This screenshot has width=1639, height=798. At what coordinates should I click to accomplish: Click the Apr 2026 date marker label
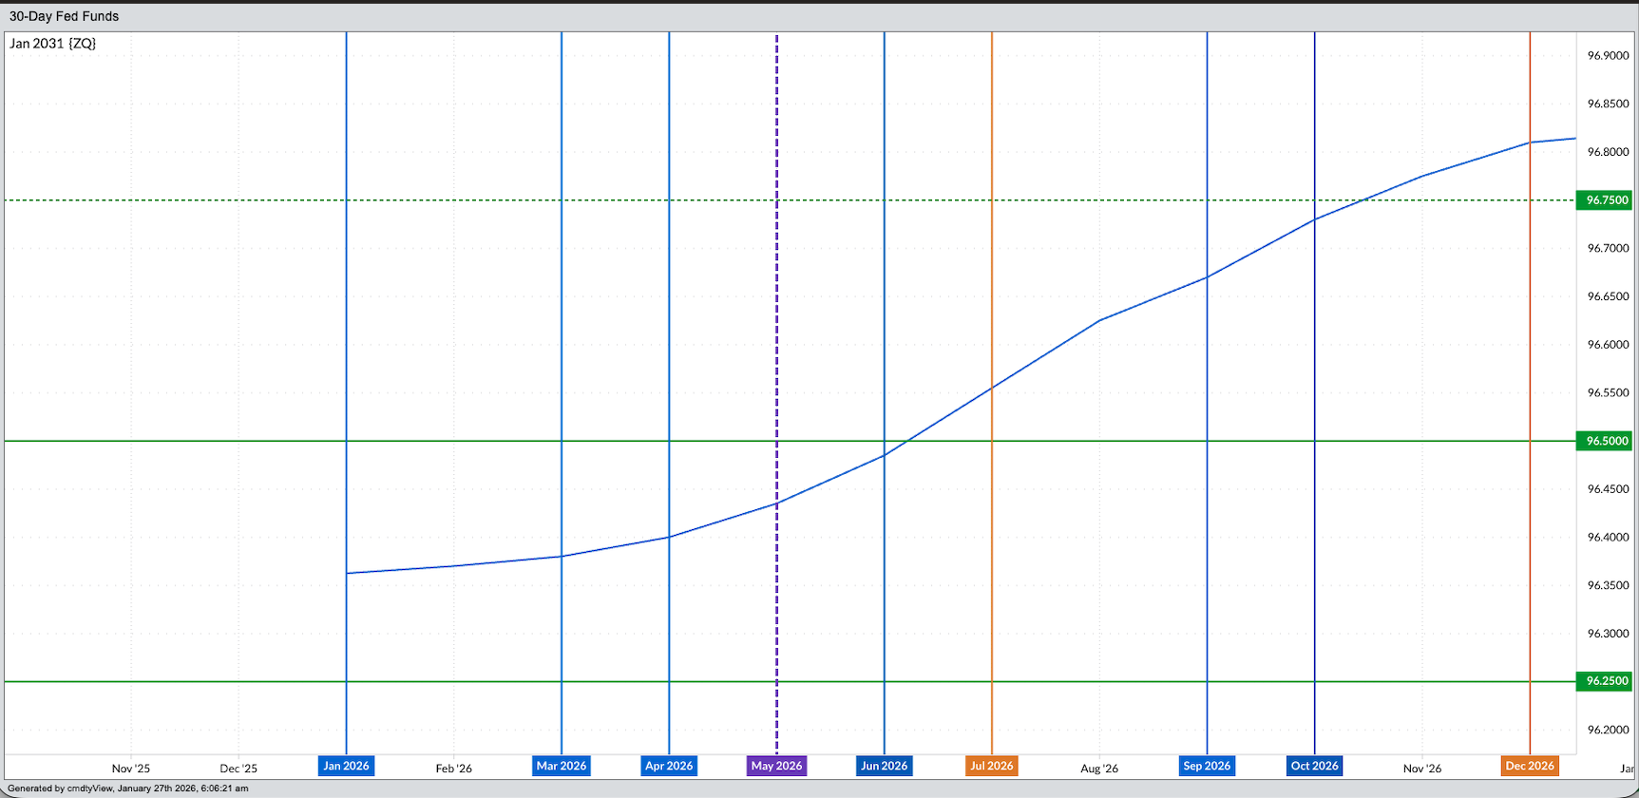669,766
